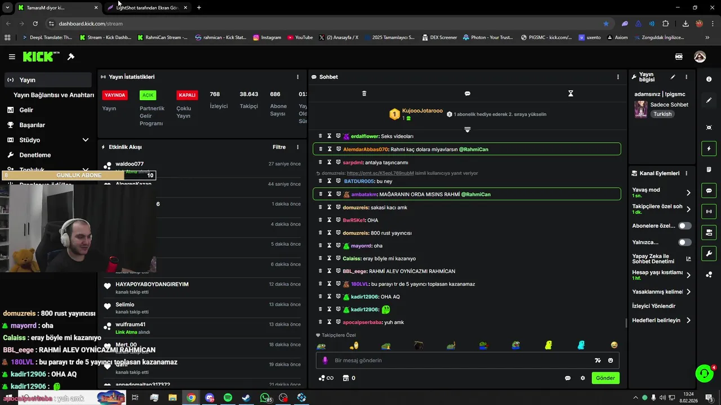Click the Sadece Sohbet category thumbnail

click(x=640, y=109)
